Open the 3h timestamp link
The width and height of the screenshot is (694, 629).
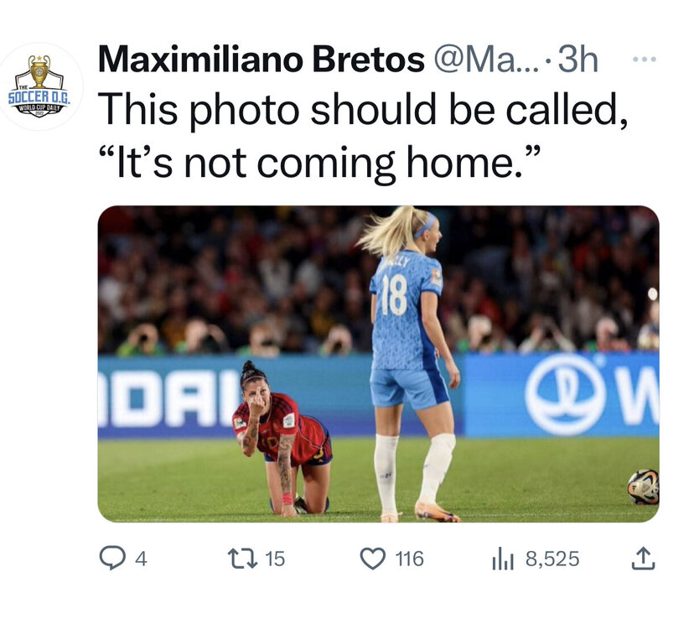click(x=579, y=60)
